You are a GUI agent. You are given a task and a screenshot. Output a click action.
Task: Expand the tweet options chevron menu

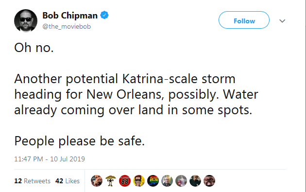pos(282,21)
